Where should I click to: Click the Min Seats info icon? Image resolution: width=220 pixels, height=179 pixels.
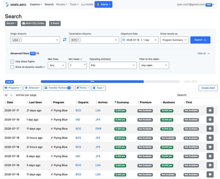point(81,59)
